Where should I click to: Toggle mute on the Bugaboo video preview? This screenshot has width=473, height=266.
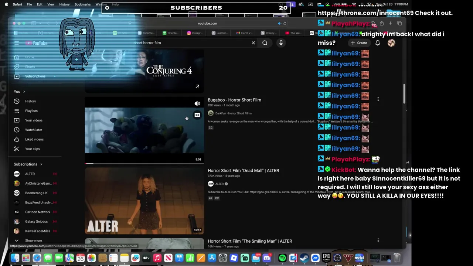pyautogui.click(x=197, y=103)
